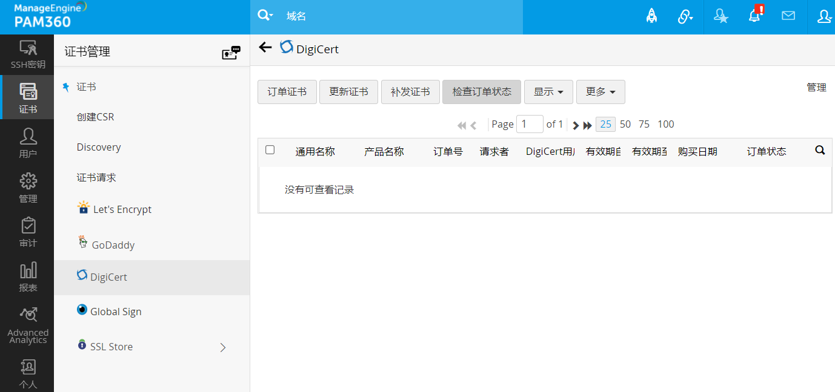
Task: Select 创建CSR menu item
Action: coord(96,117)
